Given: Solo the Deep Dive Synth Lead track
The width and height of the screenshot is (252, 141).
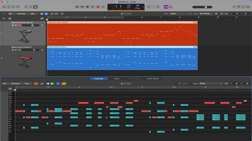Looking at the screenshot, I should point(16,25).
